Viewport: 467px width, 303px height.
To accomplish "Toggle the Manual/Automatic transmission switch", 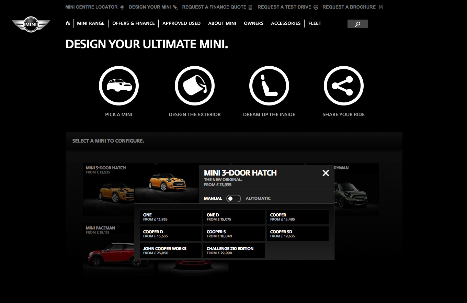I will 233,199.
